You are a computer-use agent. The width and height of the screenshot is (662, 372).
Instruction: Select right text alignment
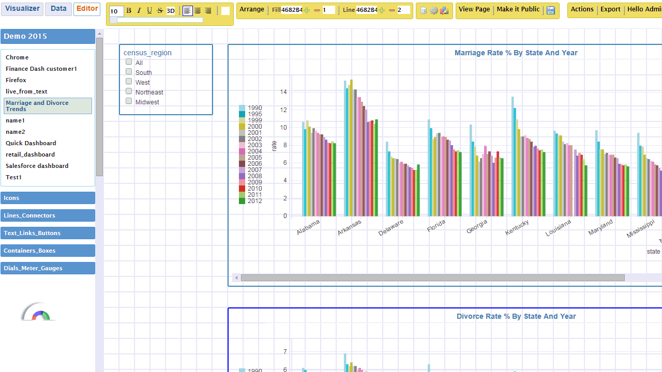[208, 10]
